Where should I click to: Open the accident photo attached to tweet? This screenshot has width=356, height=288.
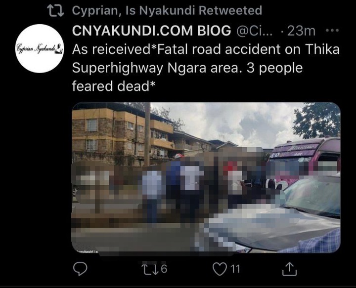[x=206, y=177]
